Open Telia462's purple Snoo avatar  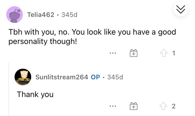(15, 15)
